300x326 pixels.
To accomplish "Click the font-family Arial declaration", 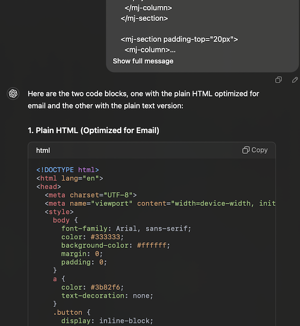I will pyautogui.click(x=126, y=229).
